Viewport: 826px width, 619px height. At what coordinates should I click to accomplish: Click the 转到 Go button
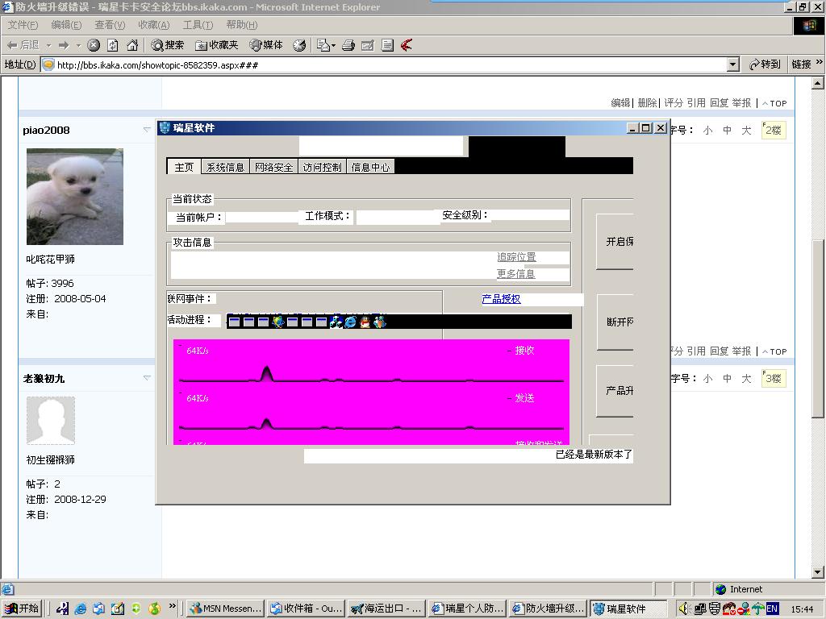pos(765,64)
